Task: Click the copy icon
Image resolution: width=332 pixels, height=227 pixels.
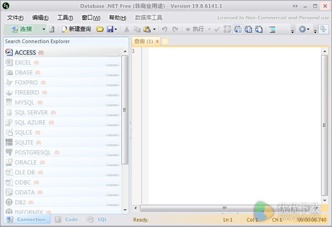Action: (x=137, y=29)
